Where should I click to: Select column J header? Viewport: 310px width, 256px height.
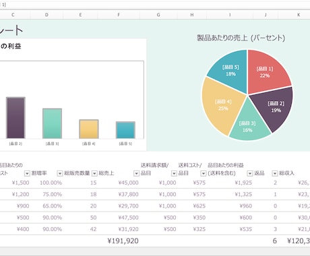tap(266, 15)
